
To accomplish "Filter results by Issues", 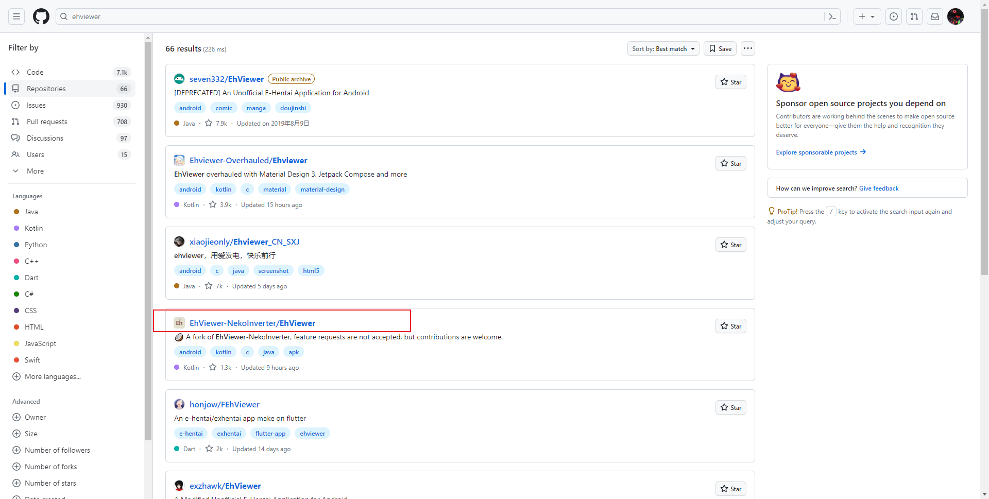I will click(72, 105).
